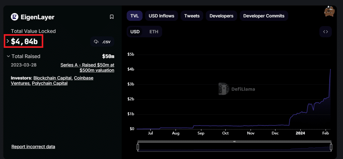Click the 2023-03-28 funding date
The height and width of the screenshot is (159, 343).
pyautogui.click(x=24, y=65)
